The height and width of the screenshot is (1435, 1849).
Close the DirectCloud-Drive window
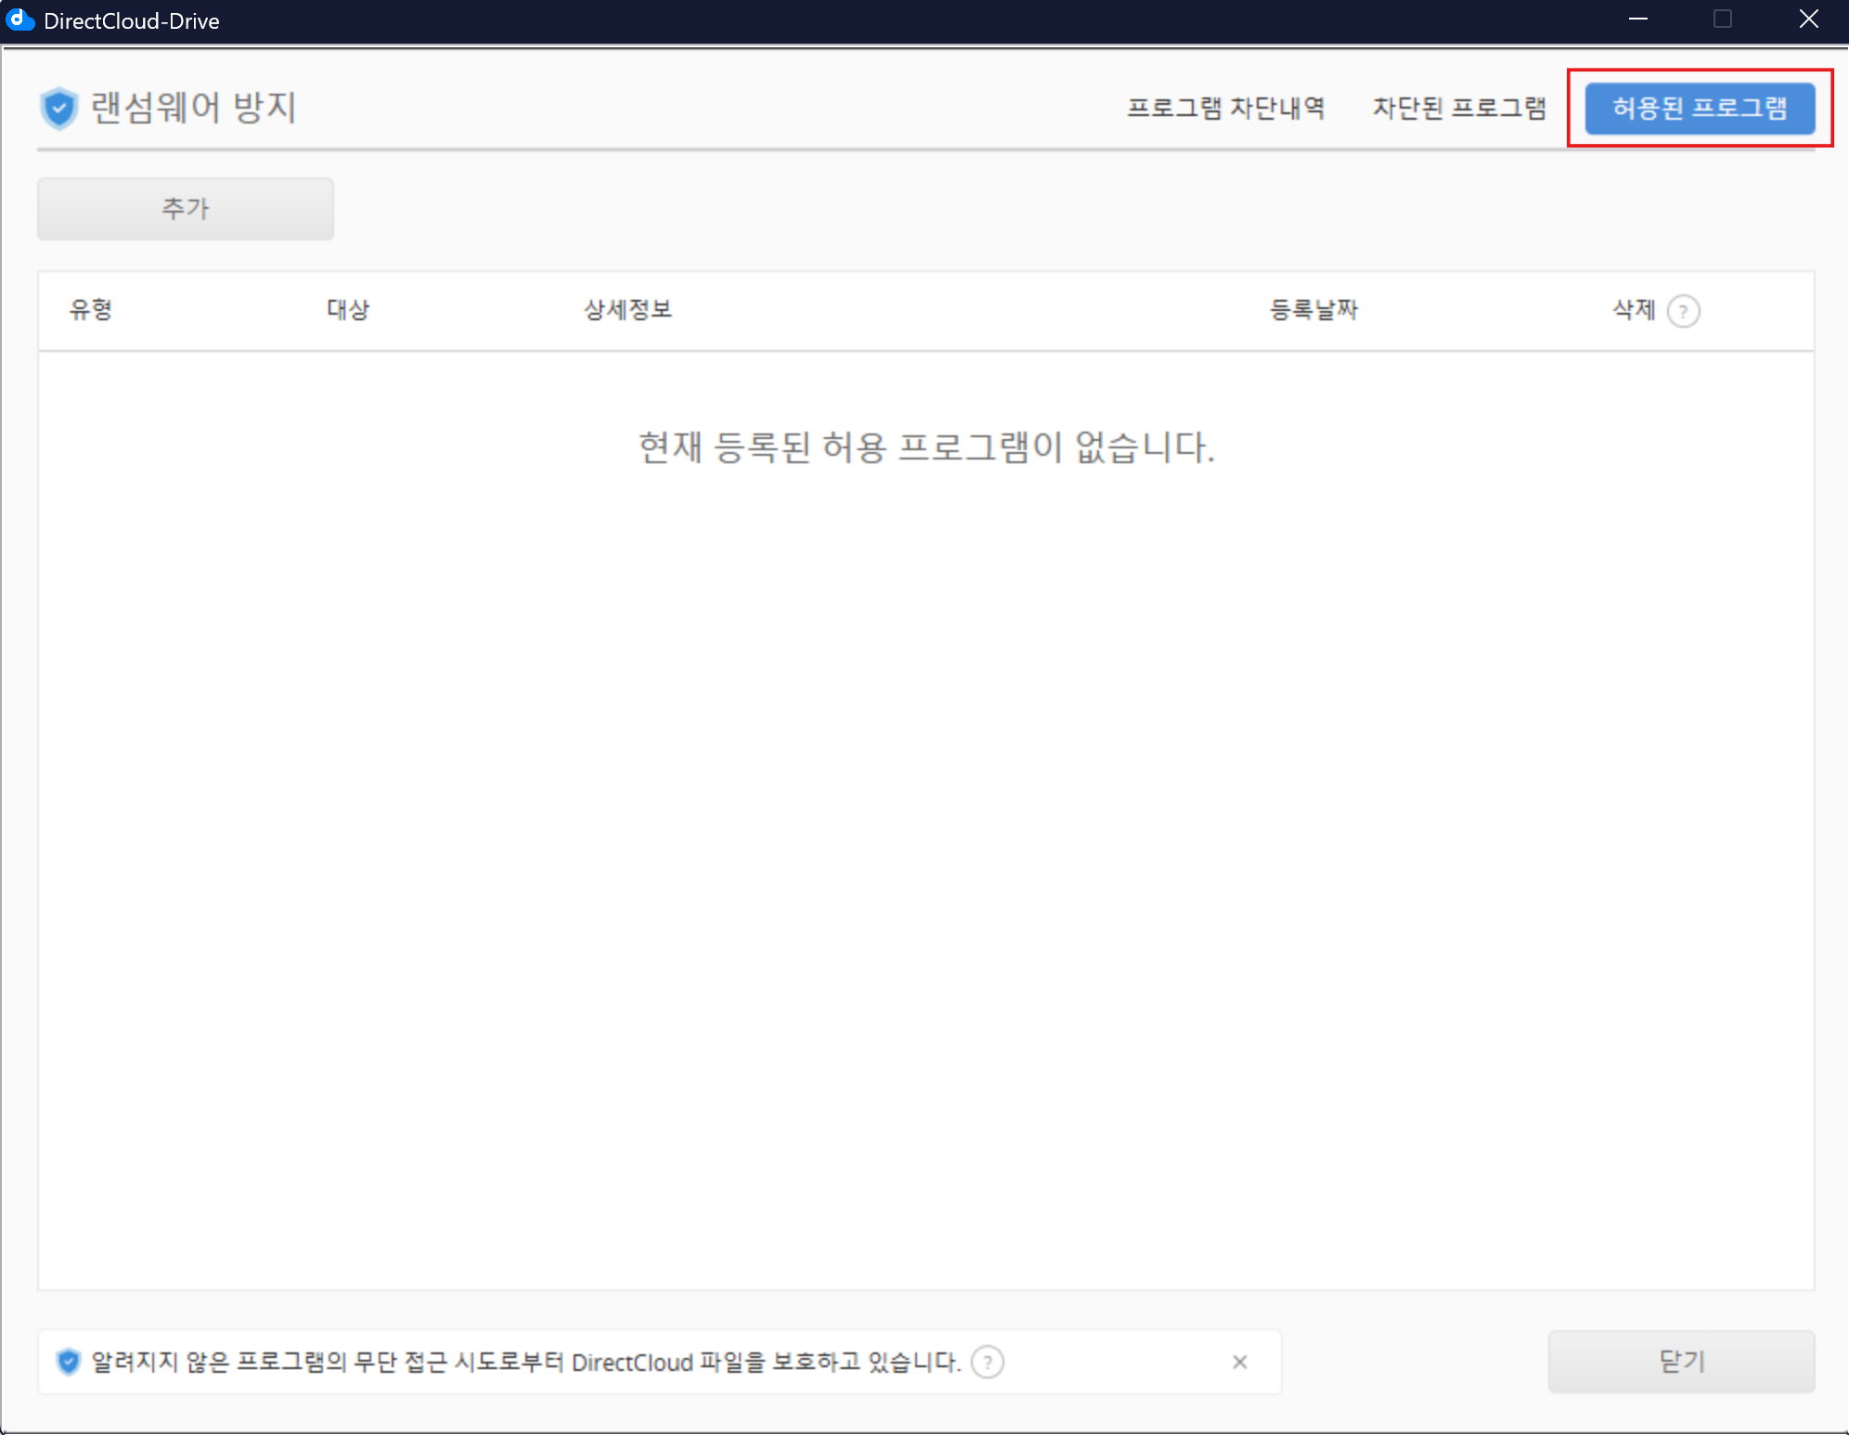point(1808,19)
